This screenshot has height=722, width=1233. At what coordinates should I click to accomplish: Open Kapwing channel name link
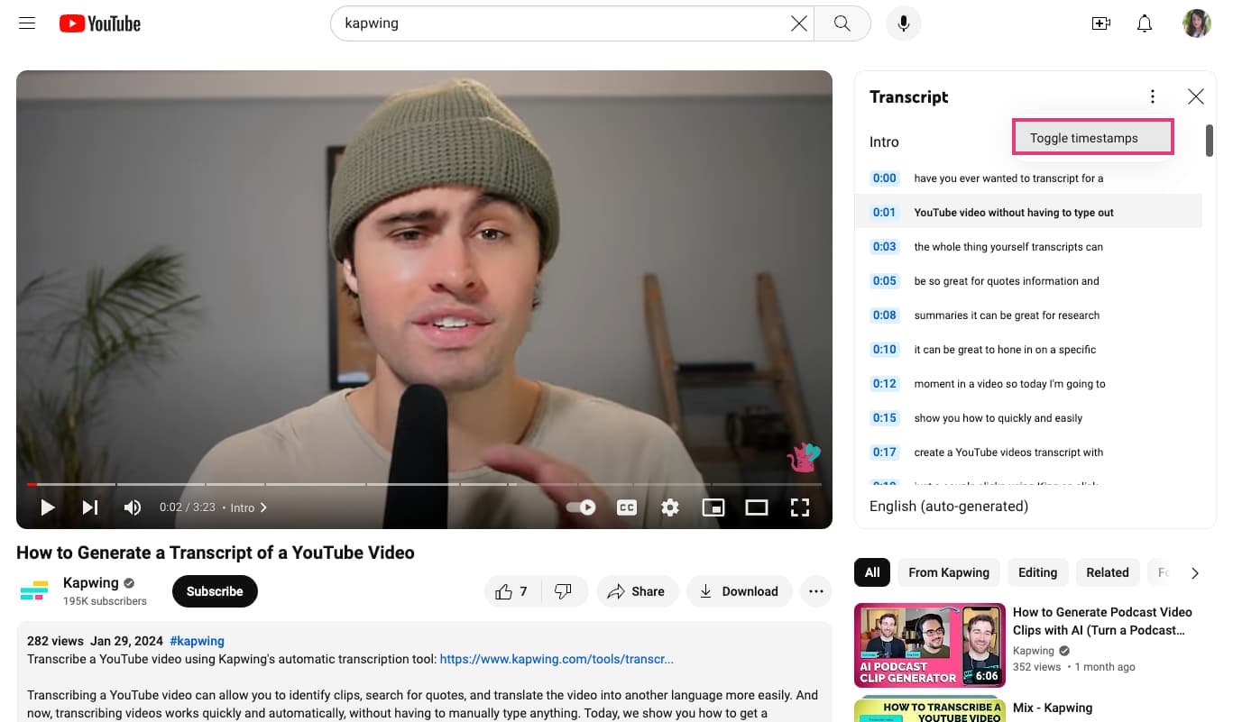(91, 583)
